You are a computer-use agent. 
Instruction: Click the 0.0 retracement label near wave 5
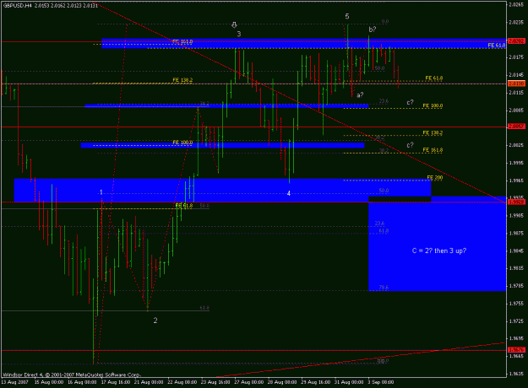[385, 22]
